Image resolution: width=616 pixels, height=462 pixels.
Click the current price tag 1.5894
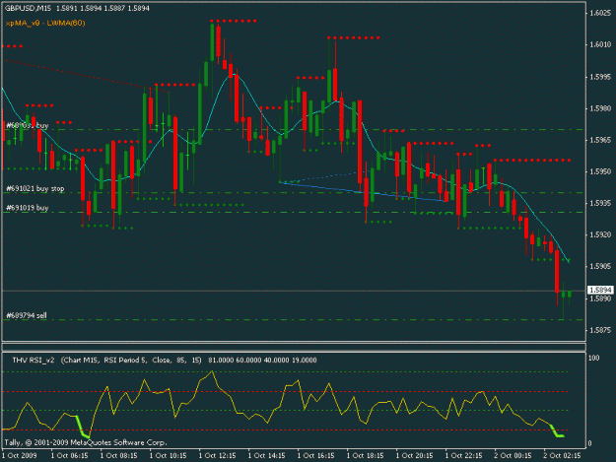600,290
